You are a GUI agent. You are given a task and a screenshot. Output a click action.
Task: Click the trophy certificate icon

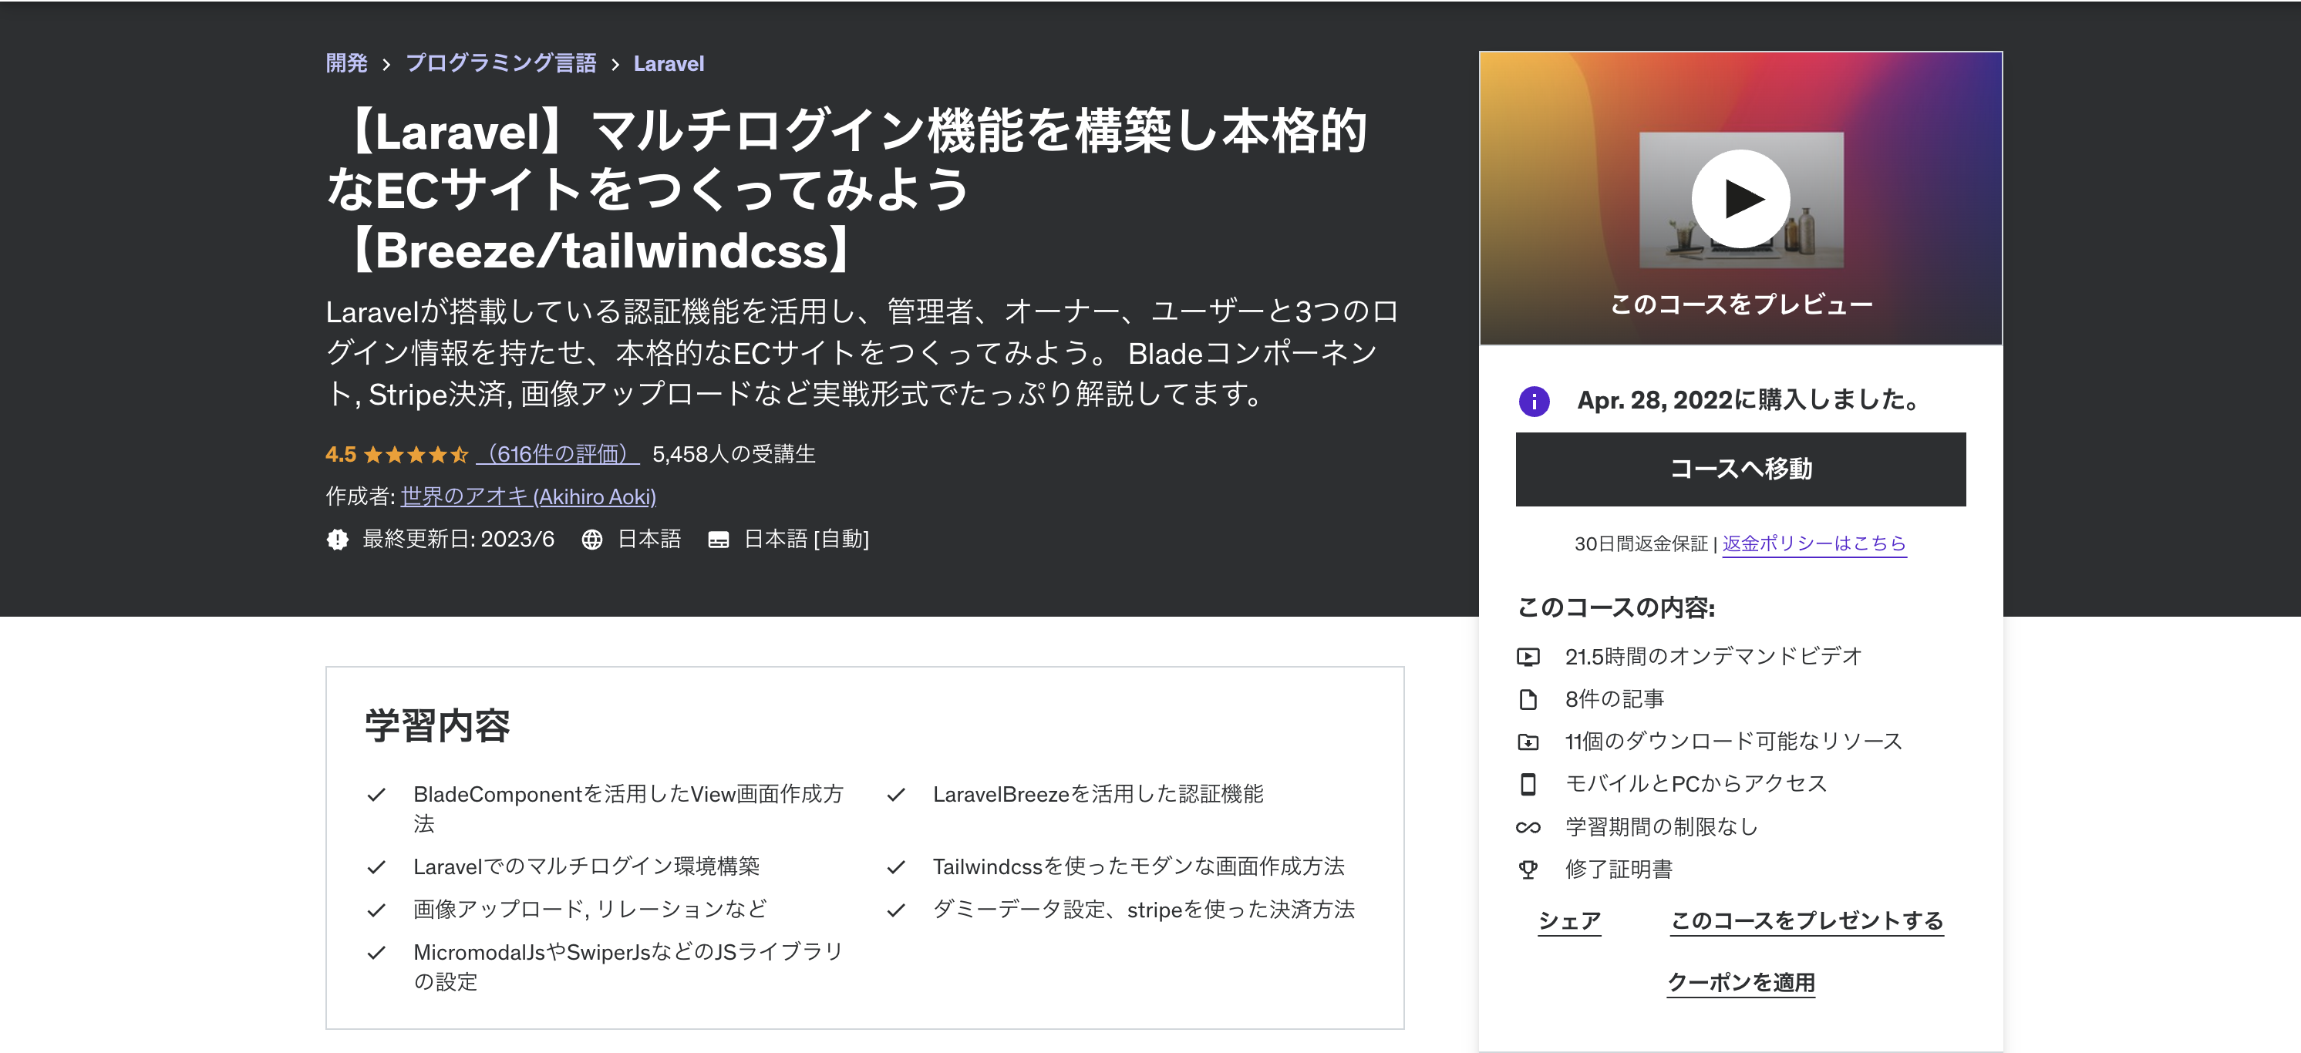pos(1528,869)
